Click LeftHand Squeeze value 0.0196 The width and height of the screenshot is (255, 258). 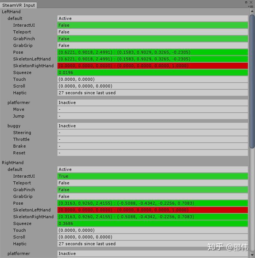tap(152, 72)
